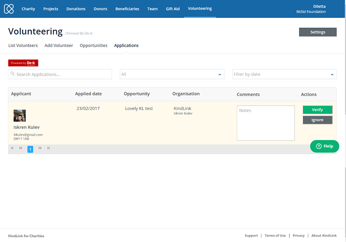Open the Help widget
This screenshot has width=346, height=242.
(325, 146)
